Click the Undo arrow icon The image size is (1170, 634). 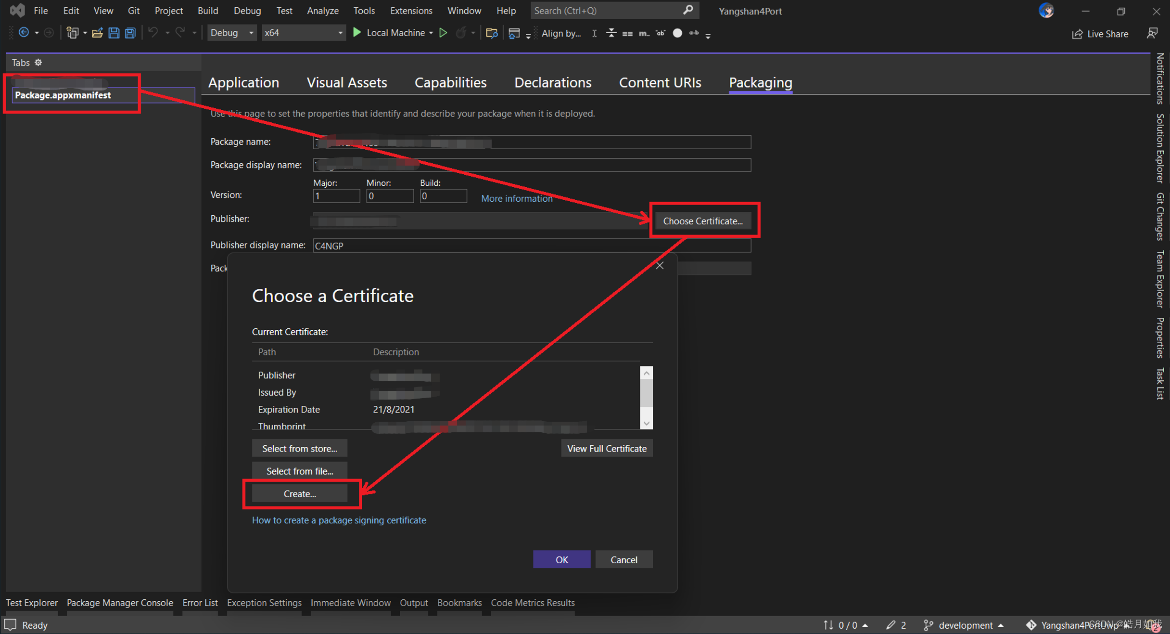coord(153,33)
